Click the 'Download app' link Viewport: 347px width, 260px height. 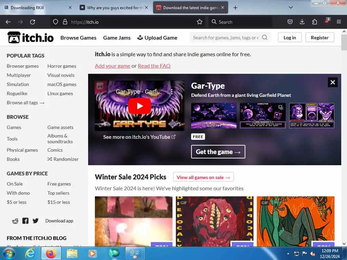click(x=59, y=221)
